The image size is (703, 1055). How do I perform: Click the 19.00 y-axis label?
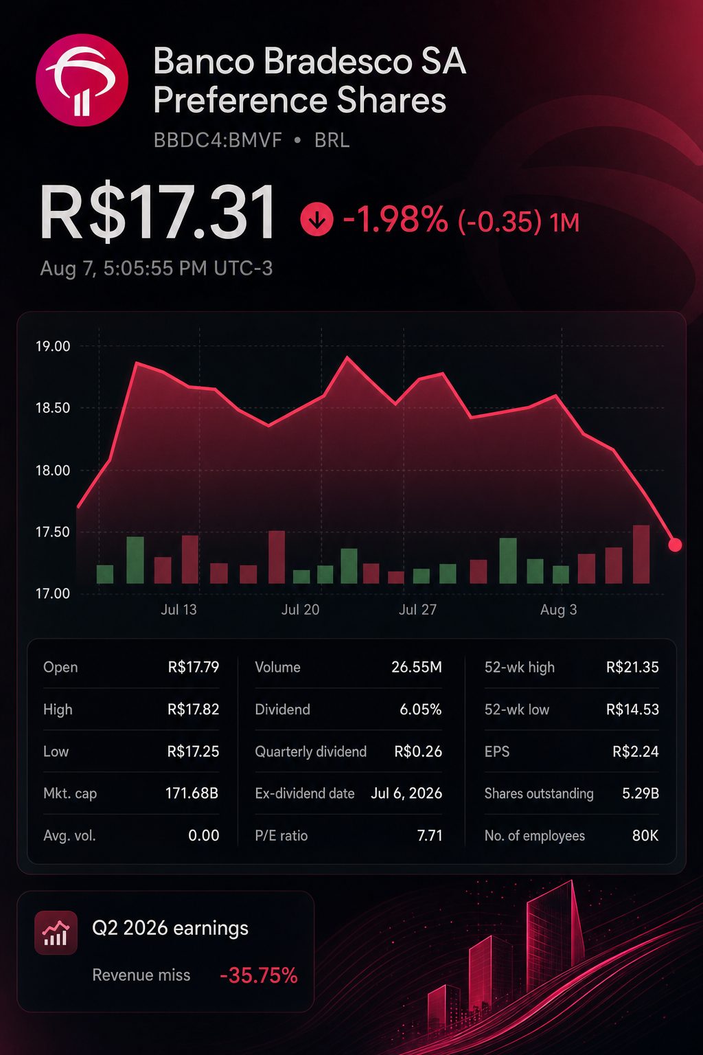tap(53, 346)
